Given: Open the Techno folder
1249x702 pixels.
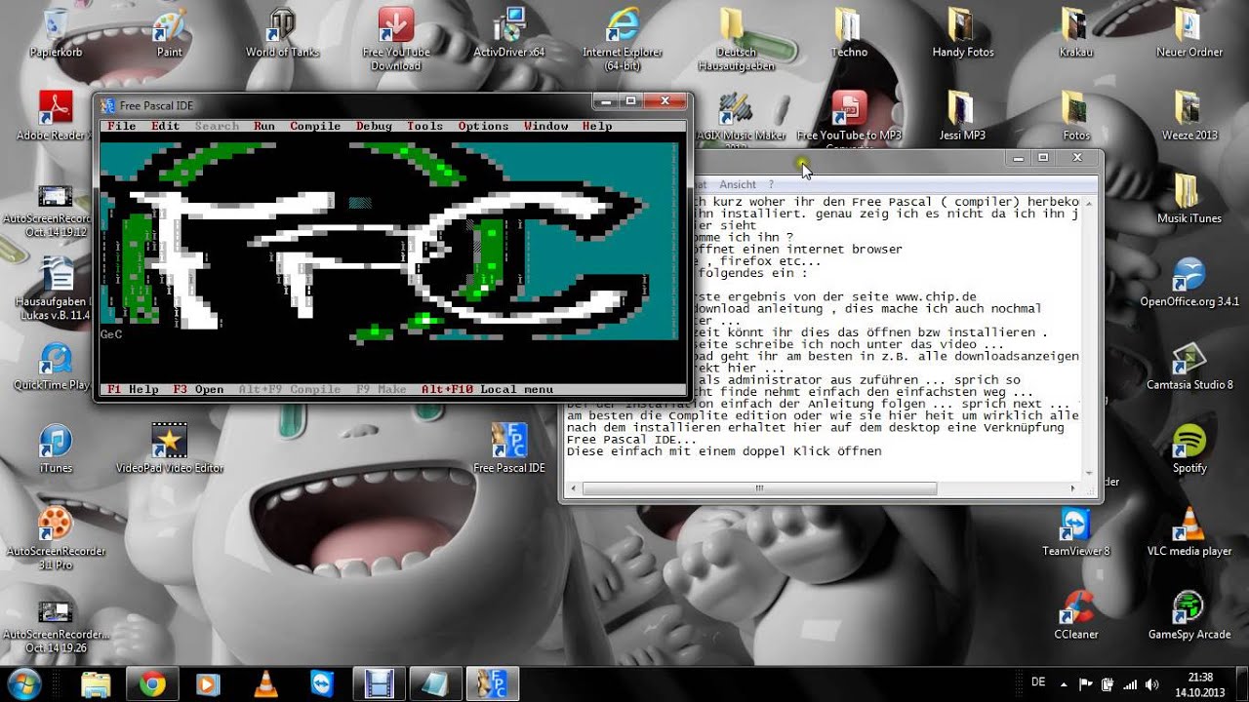Looking at the screenshot, I should click(x=849, y=32).
